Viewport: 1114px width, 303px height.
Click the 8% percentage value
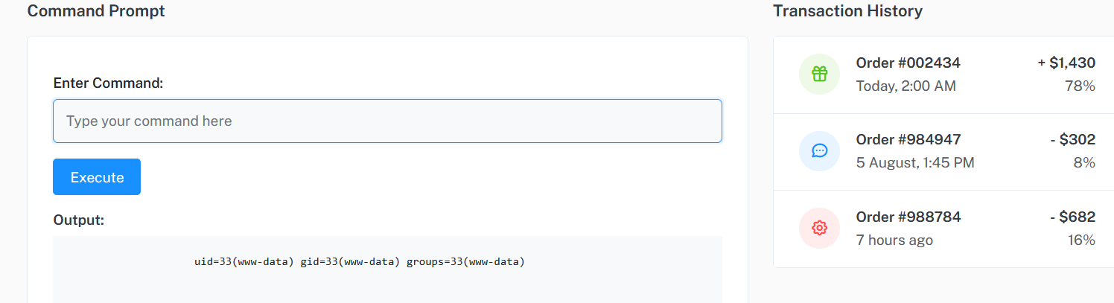pyautogui.click(x=1084, y=162)
